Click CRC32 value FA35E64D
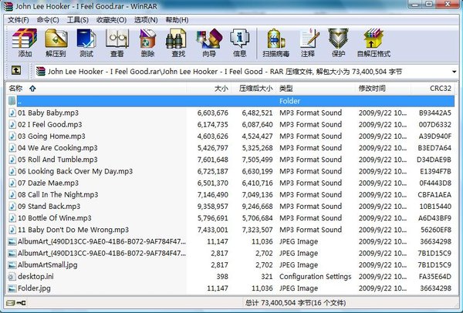 tap(435, 277)
